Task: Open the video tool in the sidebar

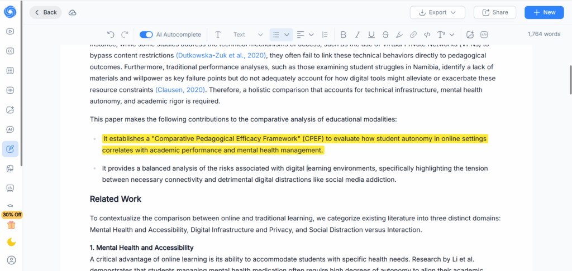Action: pos(10,31)
